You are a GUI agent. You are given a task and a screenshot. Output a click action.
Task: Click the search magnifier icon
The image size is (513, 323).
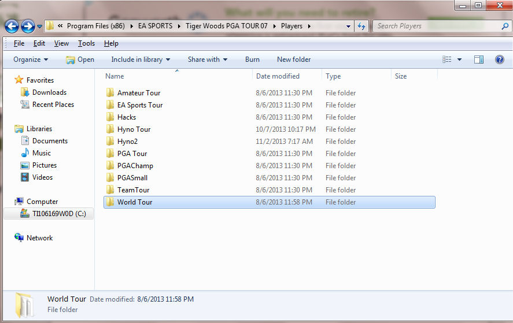tap(505, 26)
